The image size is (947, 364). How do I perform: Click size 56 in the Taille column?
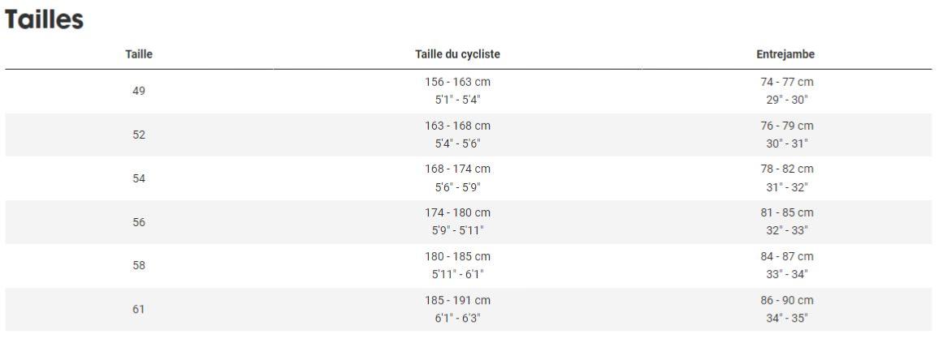pos(139,222)
